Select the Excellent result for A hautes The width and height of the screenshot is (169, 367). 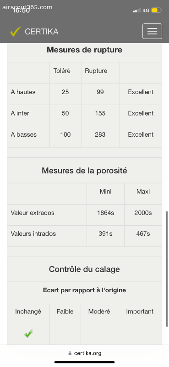(141, 92)
